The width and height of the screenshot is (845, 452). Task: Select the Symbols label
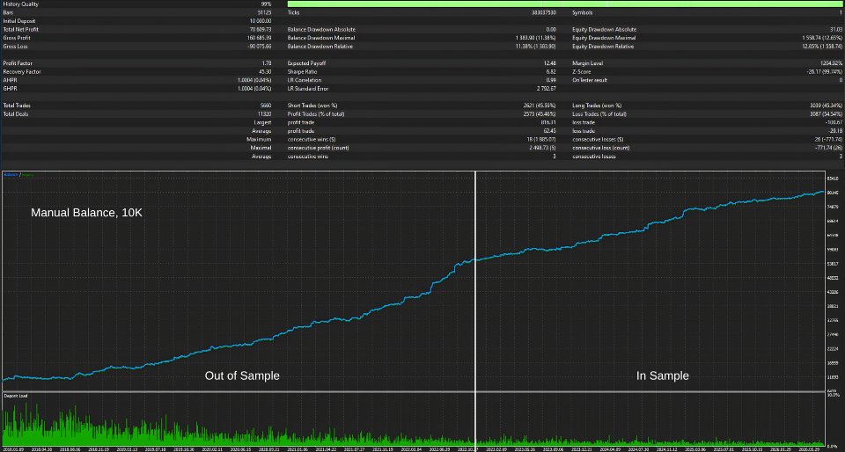point(583,12)
